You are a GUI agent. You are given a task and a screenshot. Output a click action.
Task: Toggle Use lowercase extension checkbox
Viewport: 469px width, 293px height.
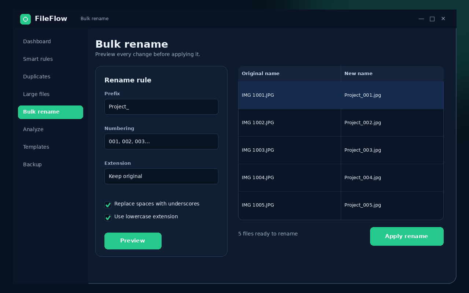pyautogui.click(x=108, y=218)
